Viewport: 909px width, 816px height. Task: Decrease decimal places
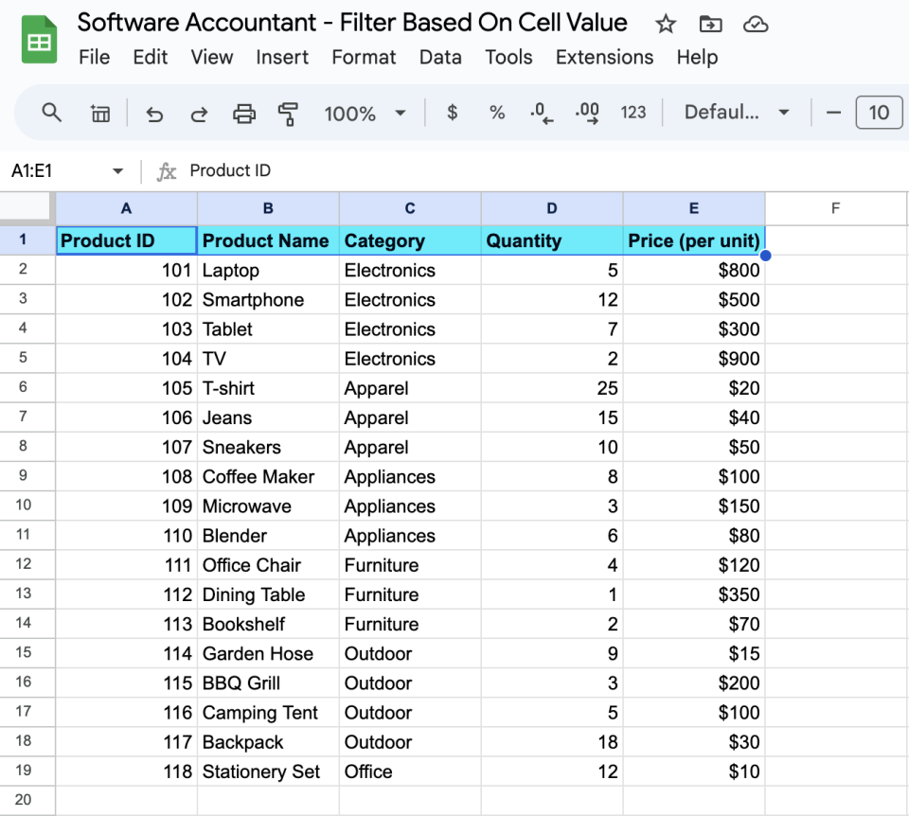coord(542,113)
